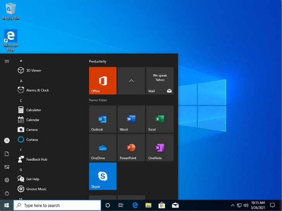Open Settings gear in Start sidebar
282x211 pixels.
(7, 180)
